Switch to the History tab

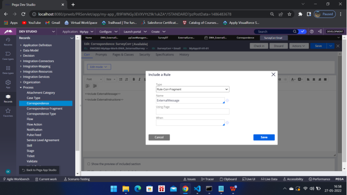click(184, 55)
